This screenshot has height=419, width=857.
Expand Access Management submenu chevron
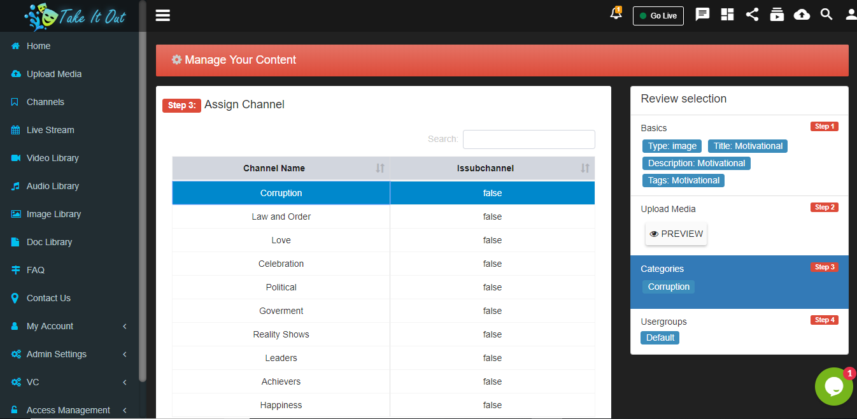coord(125,410)
